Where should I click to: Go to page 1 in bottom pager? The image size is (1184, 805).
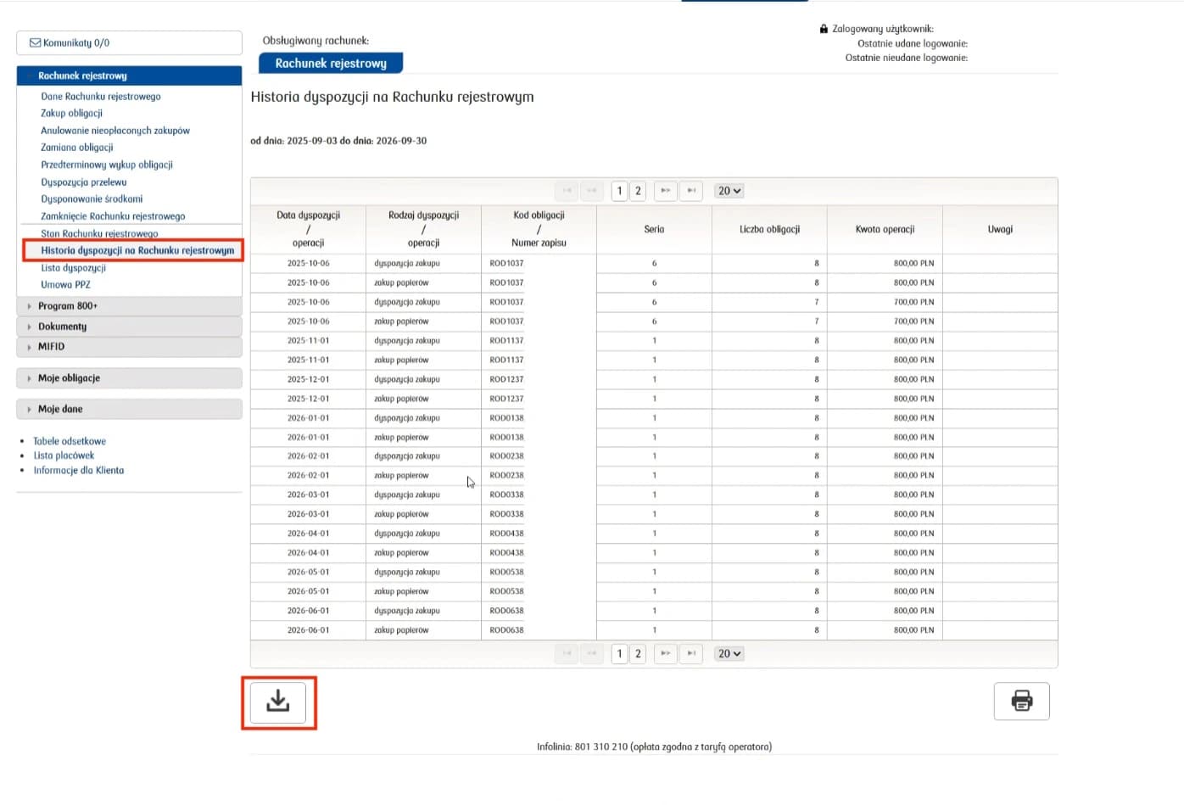point(619,653)
